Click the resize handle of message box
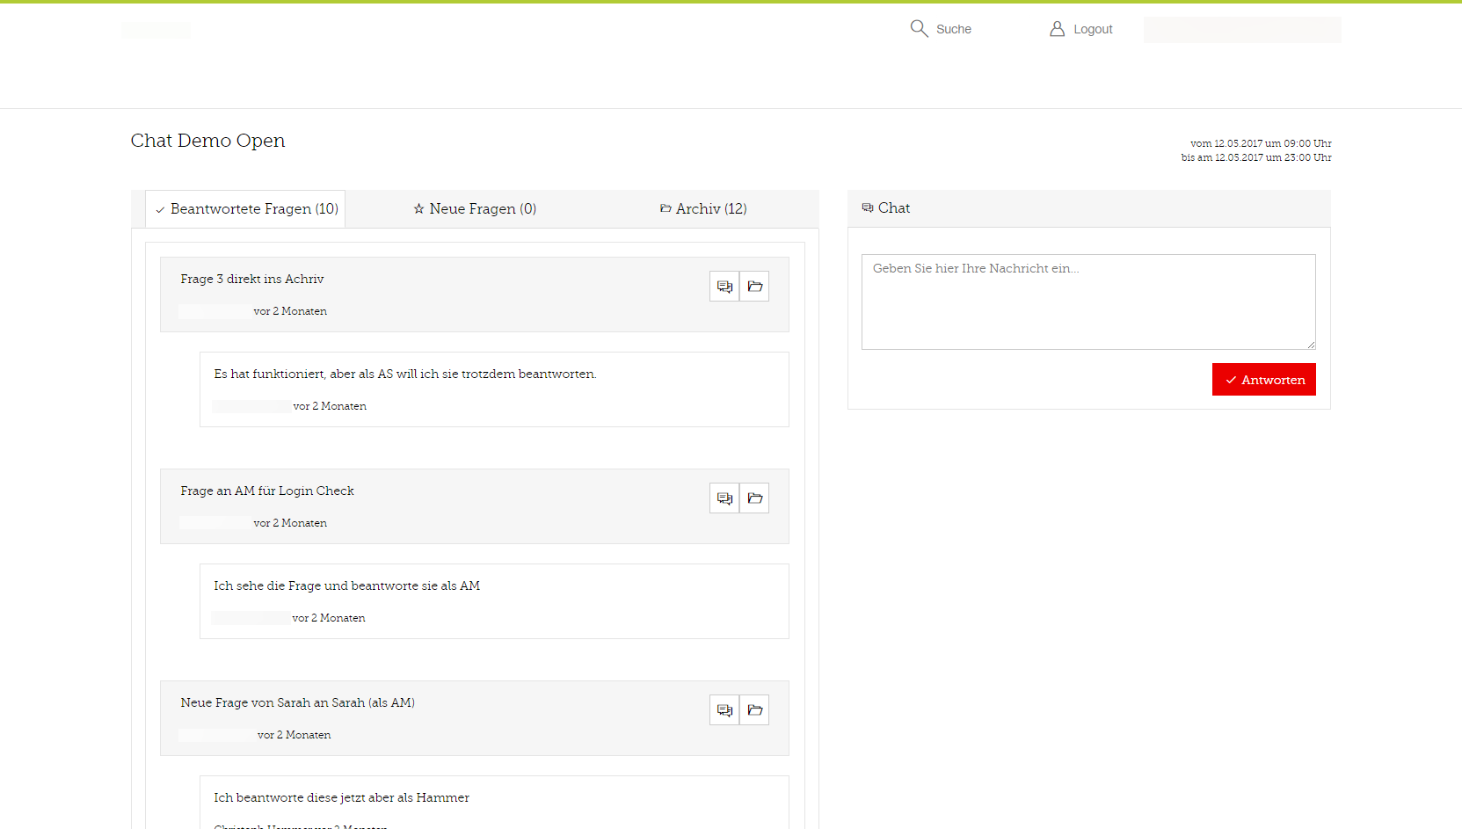Screen dimensions: 1462x829 [1311, 345]
